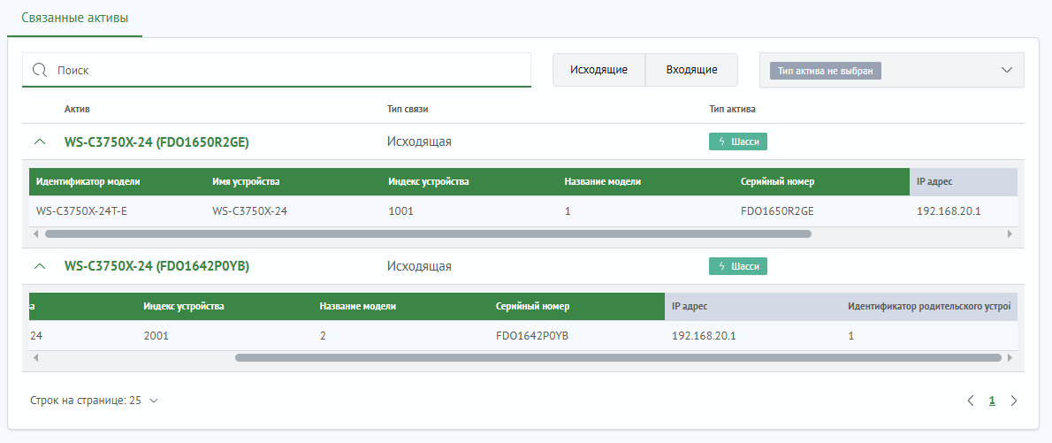Open the Тип актива не выбран dropdown

[892, 70]
